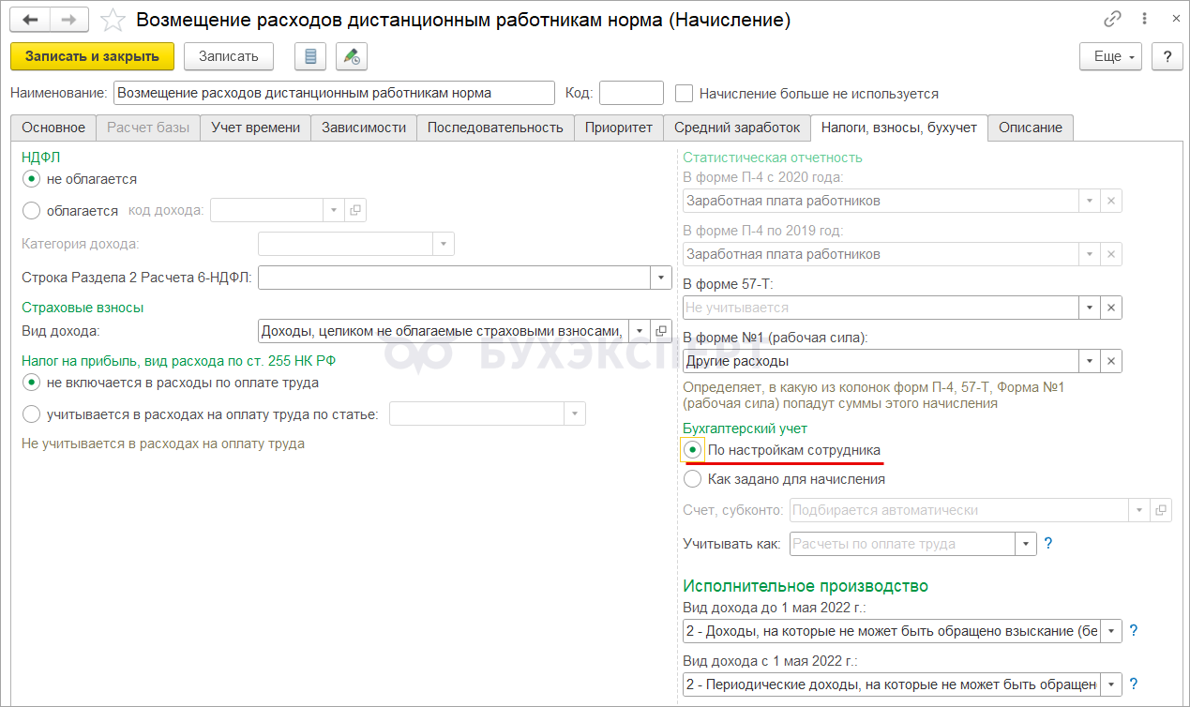Open the selection form for код дохода
Viewport: 1190px width, 707px height.
[355, 210]
